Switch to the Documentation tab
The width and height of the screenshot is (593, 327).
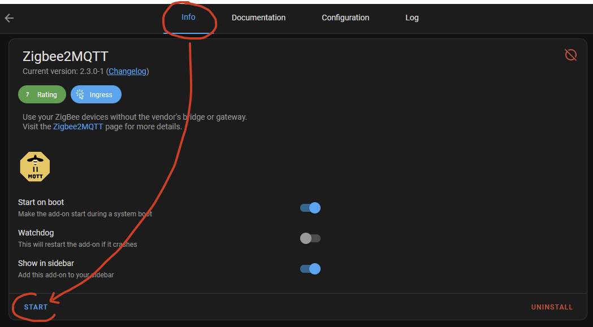[x=259, y=18]
